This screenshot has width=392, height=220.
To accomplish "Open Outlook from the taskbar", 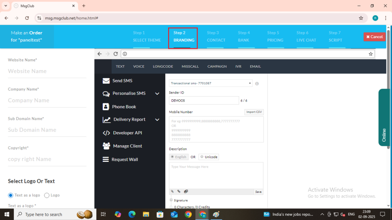I will (x=174, y=214).
